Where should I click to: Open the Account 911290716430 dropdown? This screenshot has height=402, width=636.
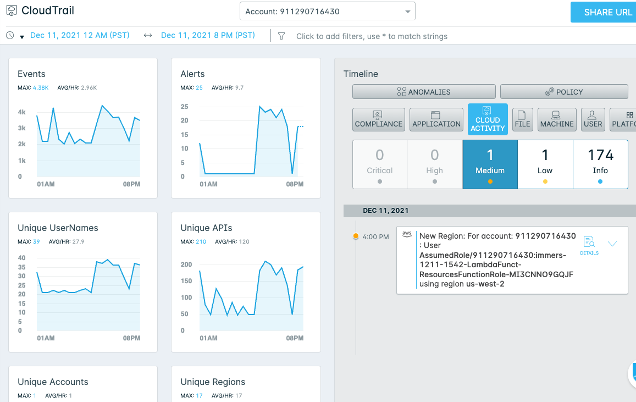point(327,12)
